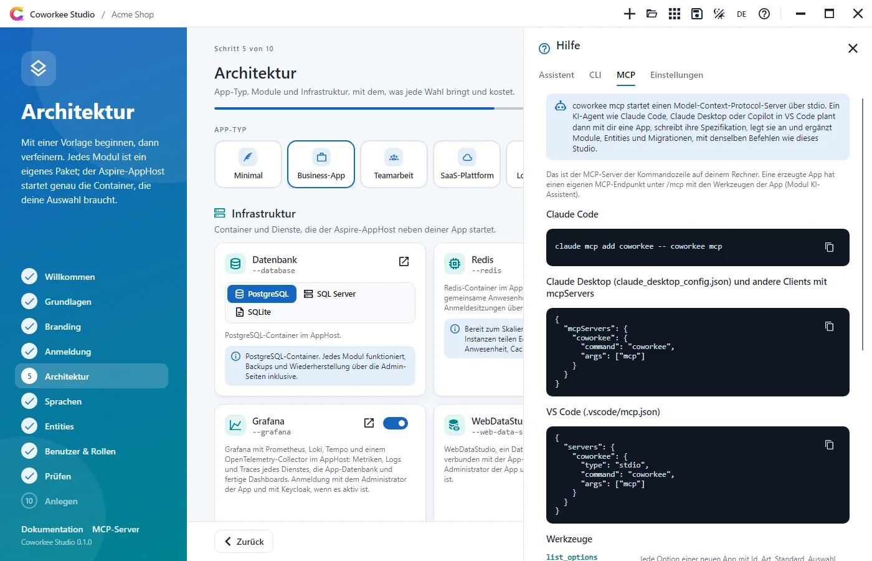Pick SQLite as the database
872x561 pixels.
pos(253,312)
